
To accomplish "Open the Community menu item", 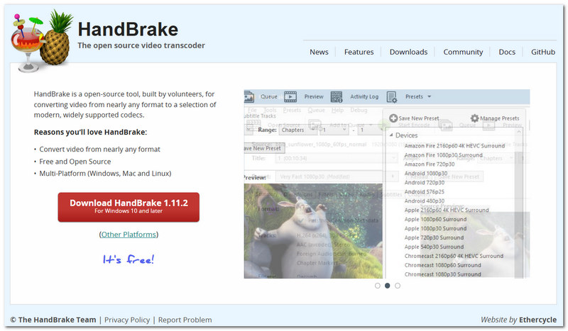I will (x=463, y=52).
